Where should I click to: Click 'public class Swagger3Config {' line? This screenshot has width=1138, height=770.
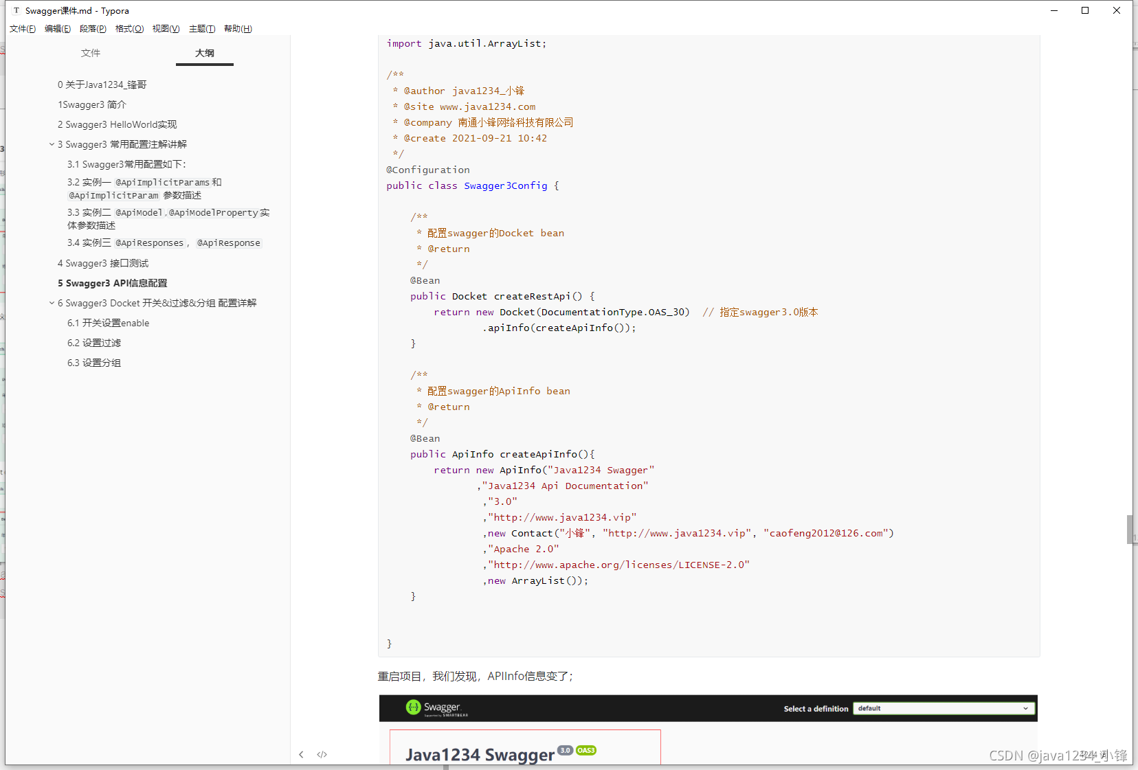(473, 185)
